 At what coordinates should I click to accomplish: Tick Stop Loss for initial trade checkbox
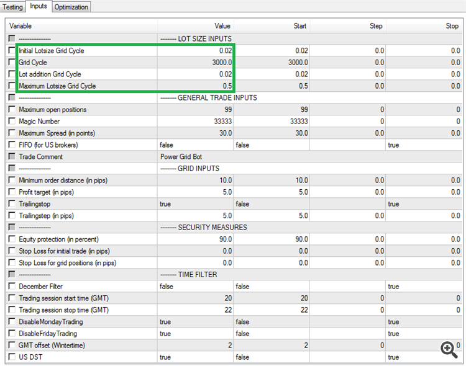click(12, 251)
